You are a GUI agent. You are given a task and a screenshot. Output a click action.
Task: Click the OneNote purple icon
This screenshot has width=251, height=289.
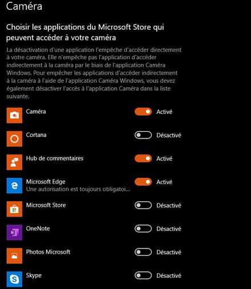14,232
